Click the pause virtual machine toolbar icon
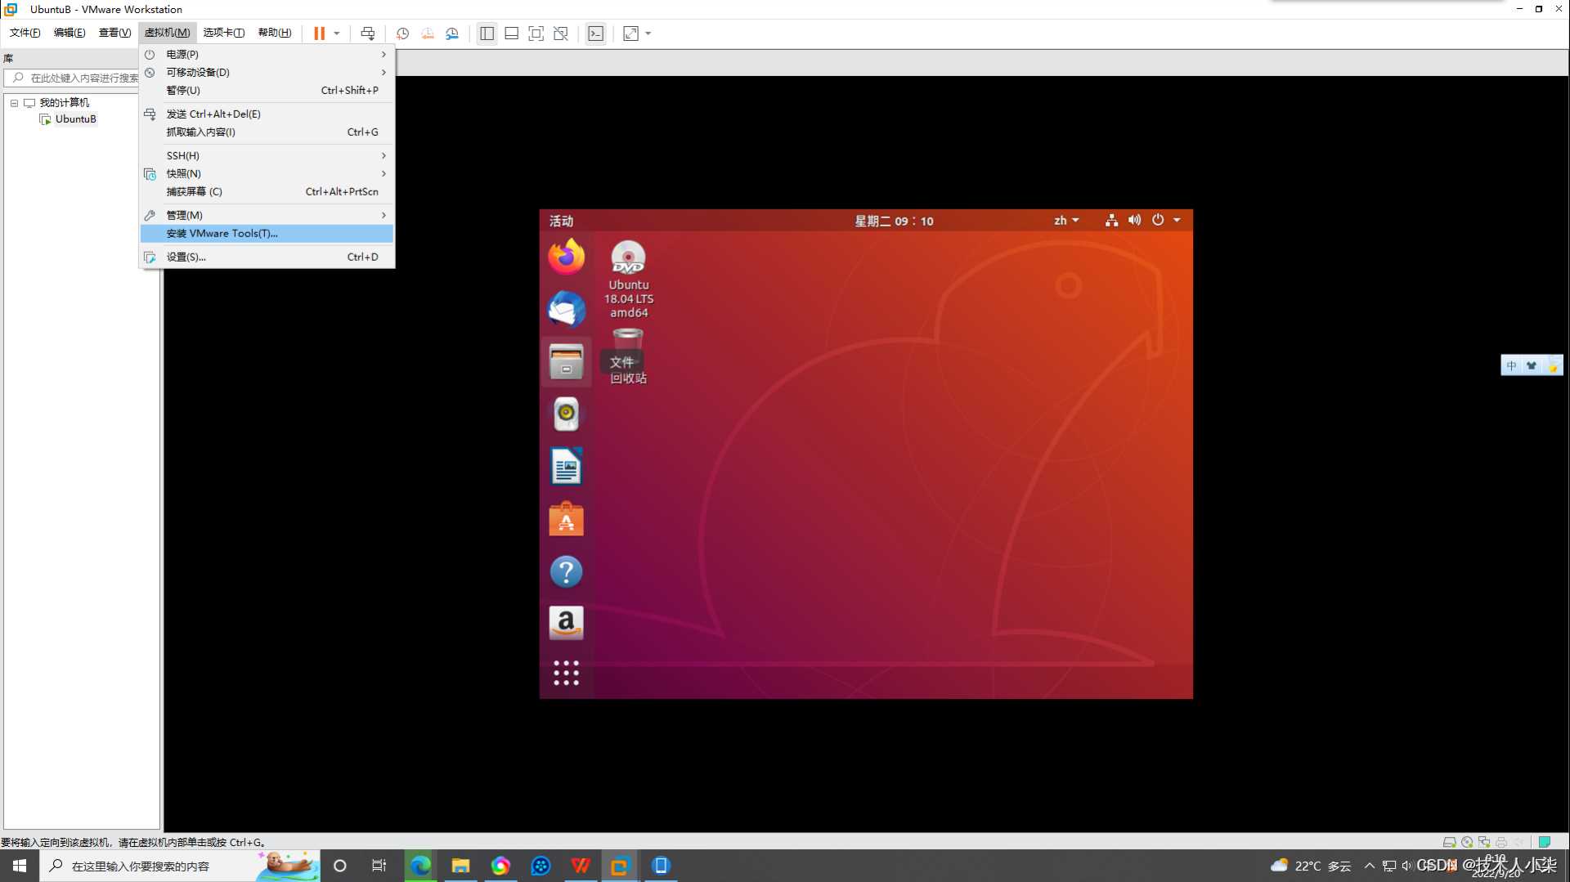This screenshot has height=882, width=1570. 319,34
